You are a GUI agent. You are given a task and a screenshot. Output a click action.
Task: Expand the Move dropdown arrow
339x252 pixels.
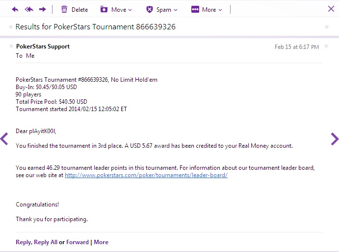coord(130,10)
